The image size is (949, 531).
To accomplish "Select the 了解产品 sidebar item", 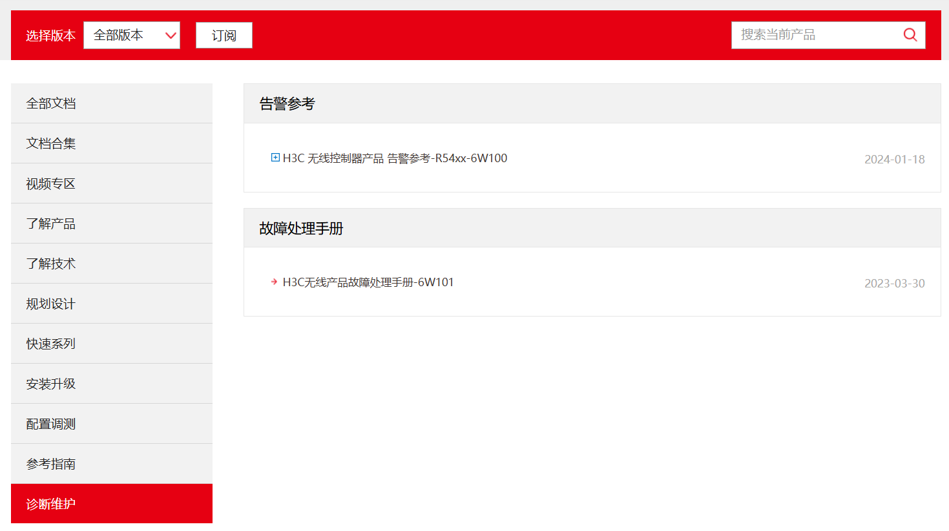I will (112, 224).
